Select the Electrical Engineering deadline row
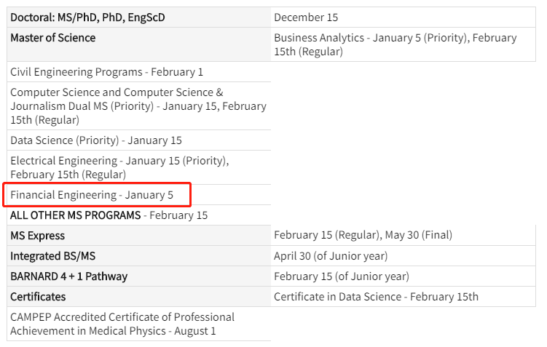 point(119,167)
